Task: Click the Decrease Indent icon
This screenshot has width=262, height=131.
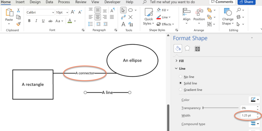Action: point(98,24)
